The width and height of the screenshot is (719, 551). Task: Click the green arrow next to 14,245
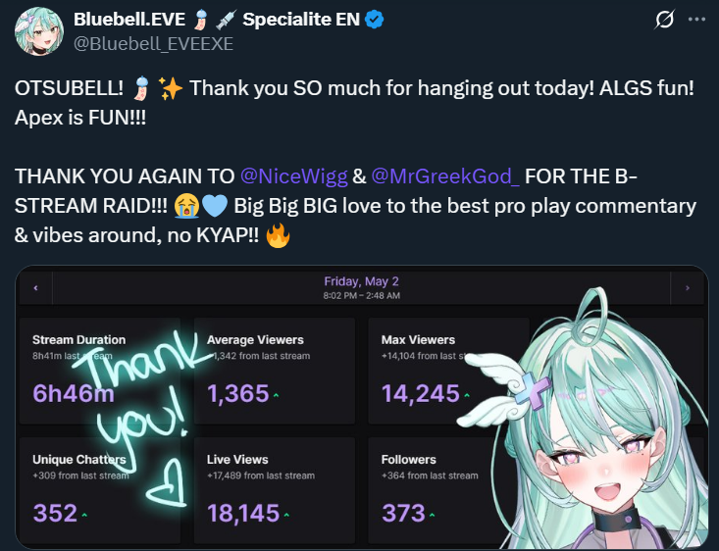[467, 395]
